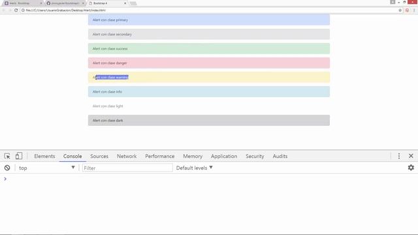Viewport: 418px width, 235px height.
Task: Click the 'Alert con clase primary' alert
Action: pyautogui.click(x=209, y=20)
